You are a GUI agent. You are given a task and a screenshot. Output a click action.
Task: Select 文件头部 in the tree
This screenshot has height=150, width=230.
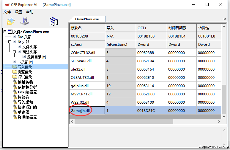pos(29,47)
